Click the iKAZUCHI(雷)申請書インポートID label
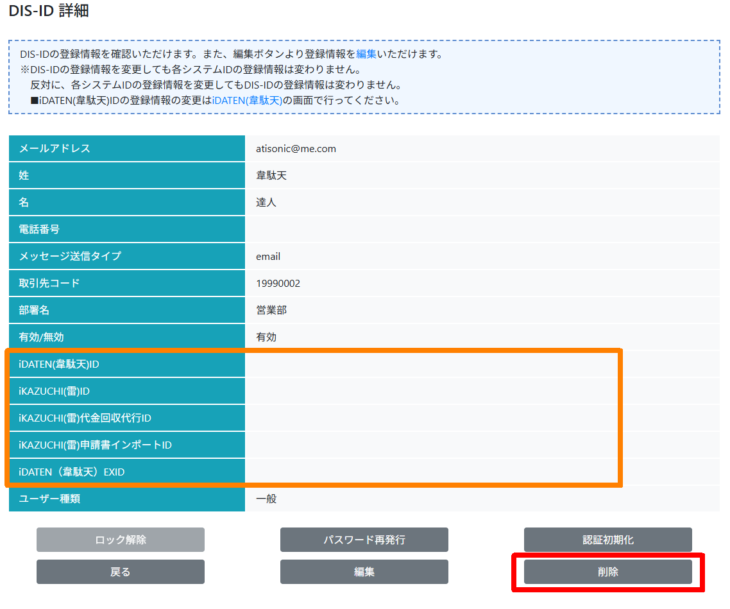The height and width of the screenshot is (609, 730). click(x=95, y=445)
